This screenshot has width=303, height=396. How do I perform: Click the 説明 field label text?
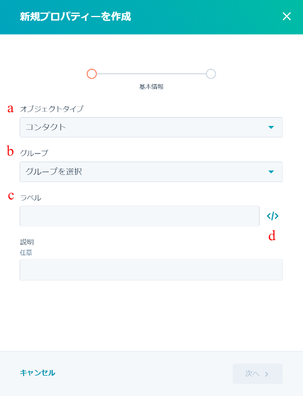pos(27,242)
